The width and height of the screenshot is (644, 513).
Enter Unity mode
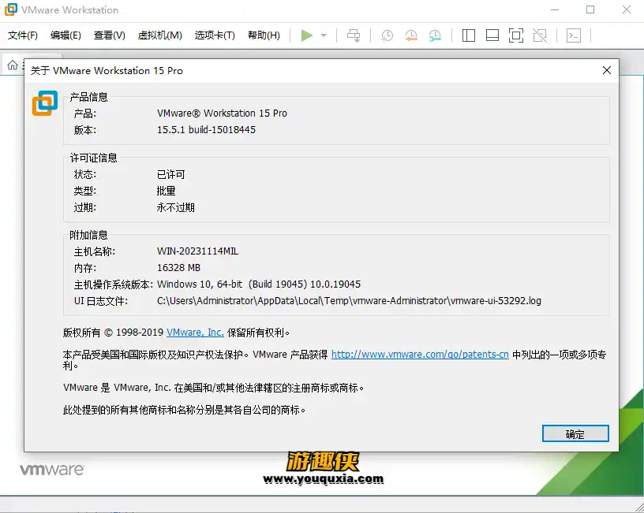tap(540, 35)
